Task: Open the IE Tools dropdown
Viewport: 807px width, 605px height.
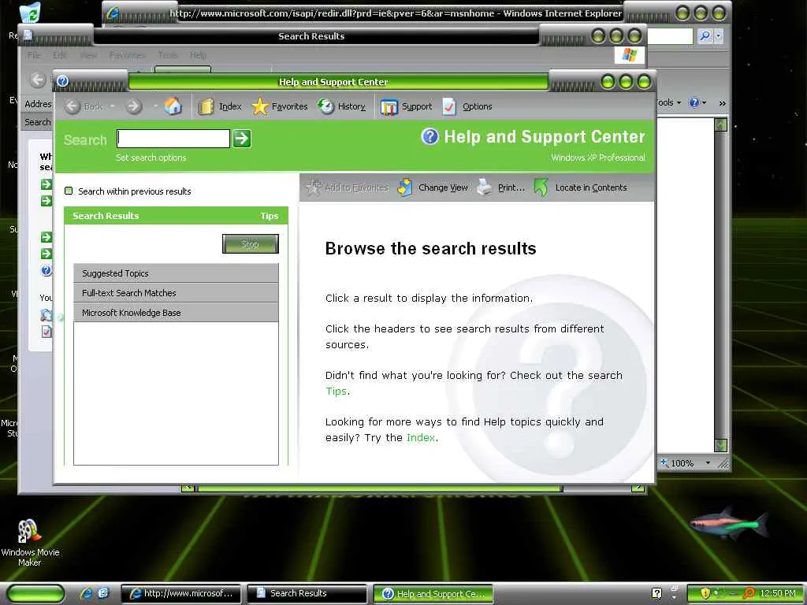Action: (668, 103)
